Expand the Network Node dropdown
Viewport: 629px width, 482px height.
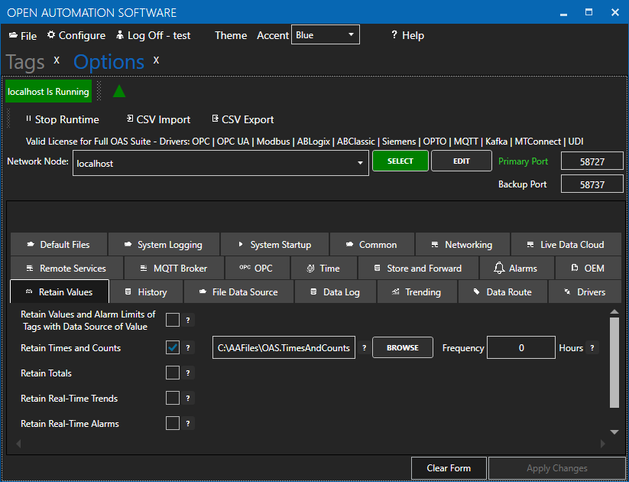pos(360,163)
